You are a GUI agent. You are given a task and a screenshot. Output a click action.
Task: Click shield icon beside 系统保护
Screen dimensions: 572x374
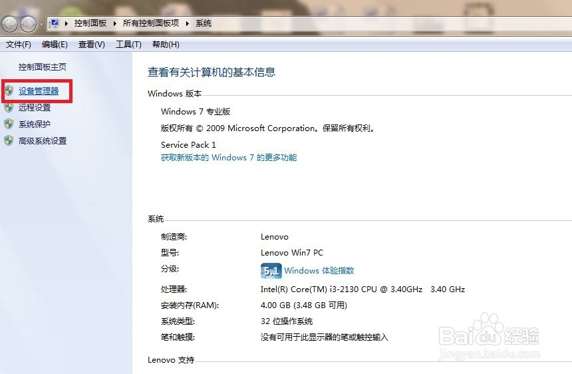coord(9,124)
